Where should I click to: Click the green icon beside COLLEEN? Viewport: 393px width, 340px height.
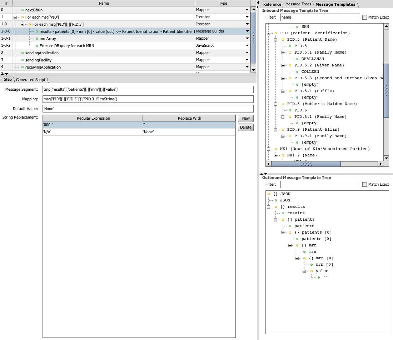pyautogui.click(x=297, y=72)
